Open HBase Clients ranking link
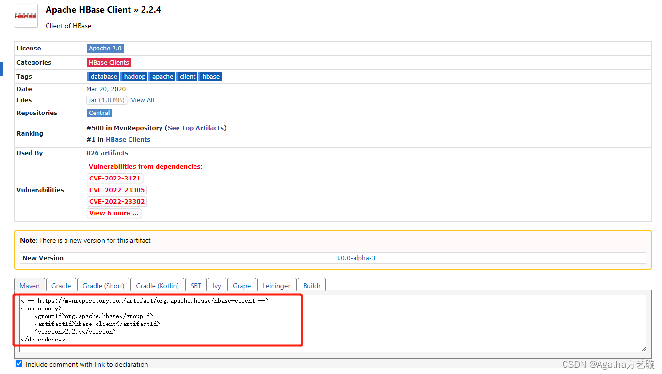The image size is (662, 374). (128, 140)
